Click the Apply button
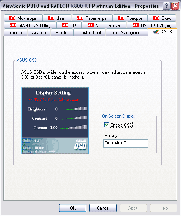 (x=133, y=208)
